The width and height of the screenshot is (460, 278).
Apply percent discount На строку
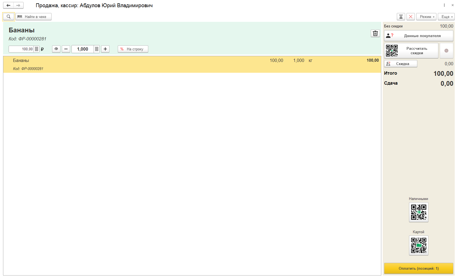(x=133, y=49)
